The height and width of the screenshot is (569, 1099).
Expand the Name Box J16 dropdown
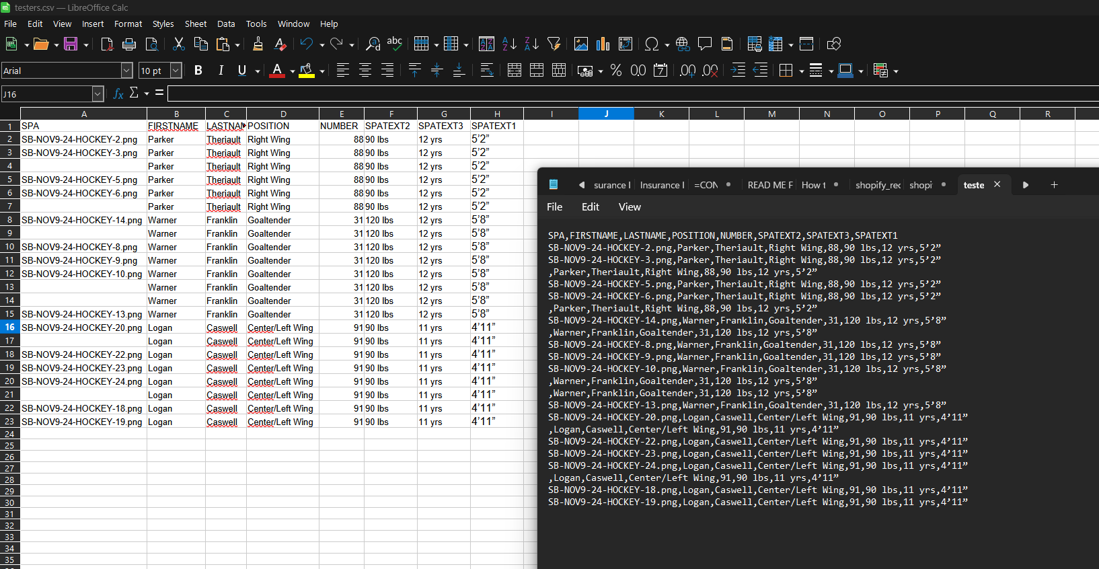(98, 94)
